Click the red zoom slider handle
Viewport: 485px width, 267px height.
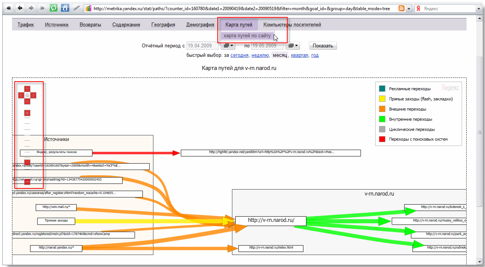(27, 162)
